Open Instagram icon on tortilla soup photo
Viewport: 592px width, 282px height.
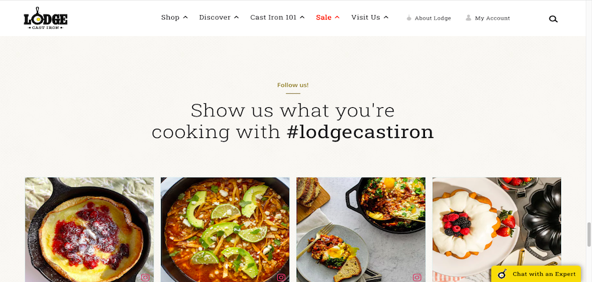coord(282,277)
